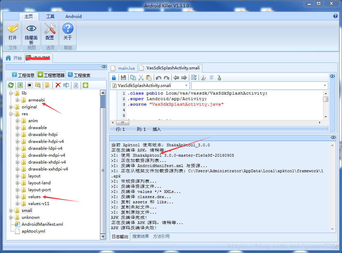Image resolution: width=342 pixels, height=253 pixels.
Task: Click the copy icon in editor toolbar
Action: coord(133,78)
